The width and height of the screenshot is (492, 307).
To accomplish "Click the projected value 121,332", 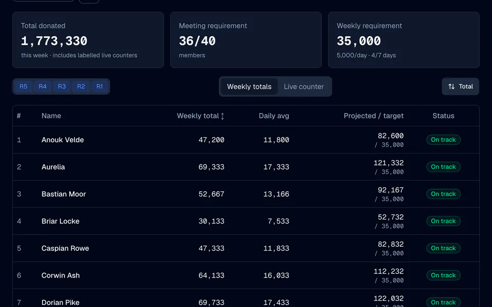I will point(388,163).
